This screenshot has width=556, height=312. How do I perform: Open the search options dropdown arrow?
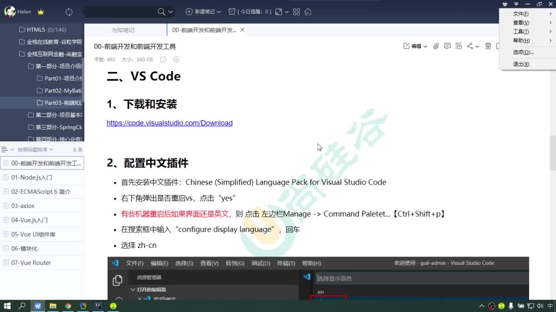click(171, 12)
